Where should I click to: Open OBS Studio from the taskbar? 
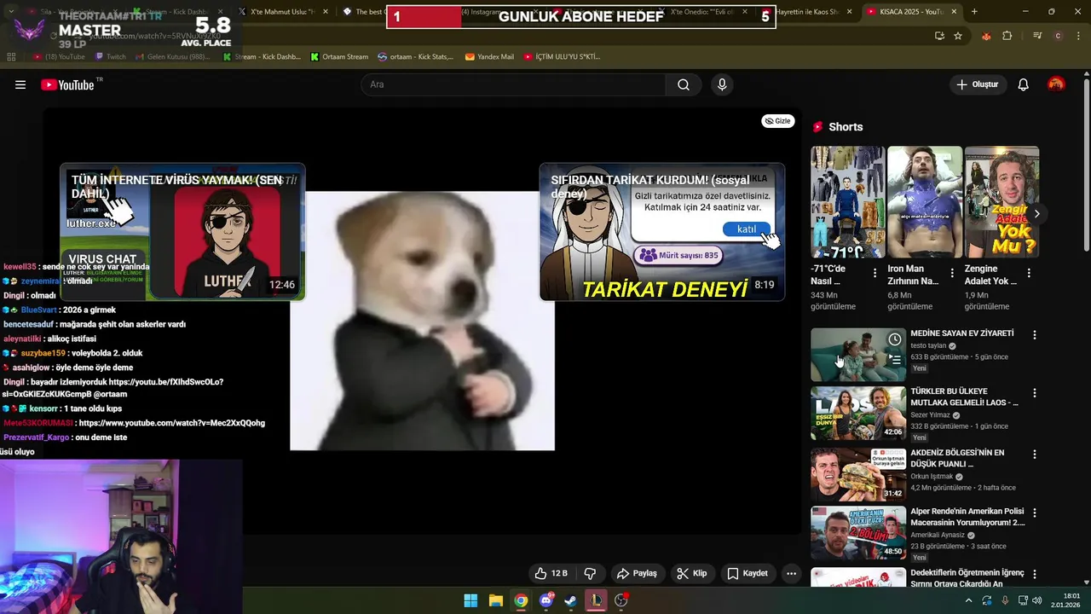pos(621,600)
